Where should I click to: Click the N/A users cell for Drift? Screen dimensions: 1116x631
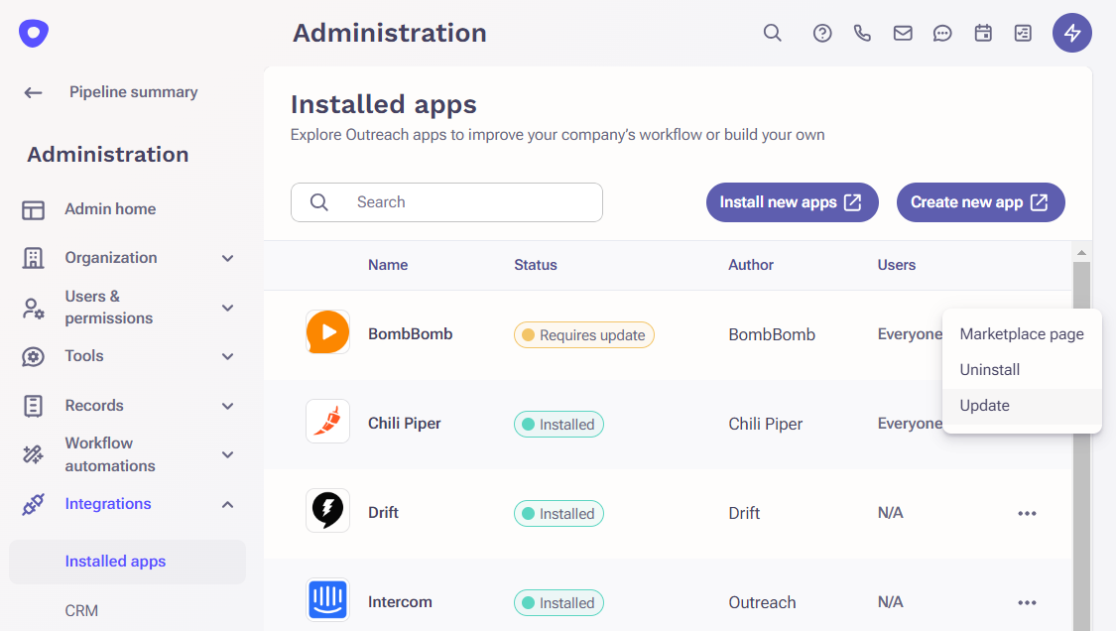point(891,513)
